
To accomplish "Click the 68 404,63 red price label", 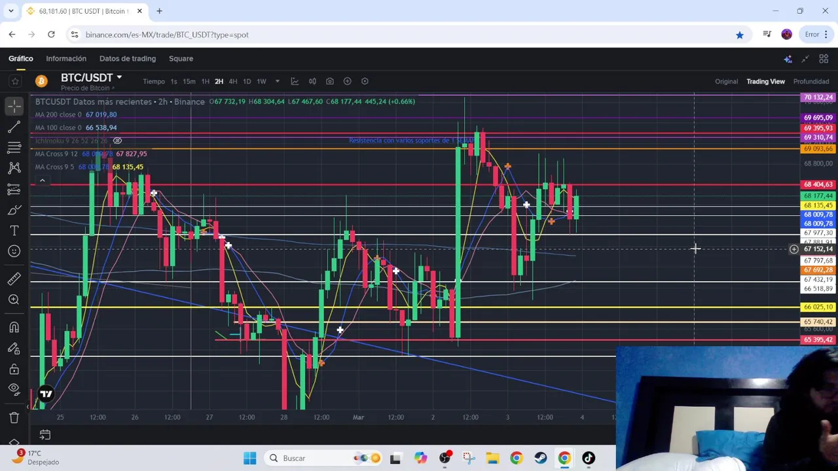I will [818, 184].
